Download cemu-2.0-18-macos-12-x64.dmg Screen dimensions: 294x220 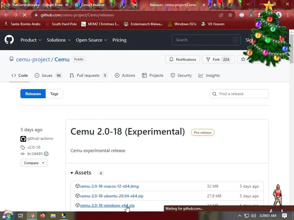coord(109,186)
